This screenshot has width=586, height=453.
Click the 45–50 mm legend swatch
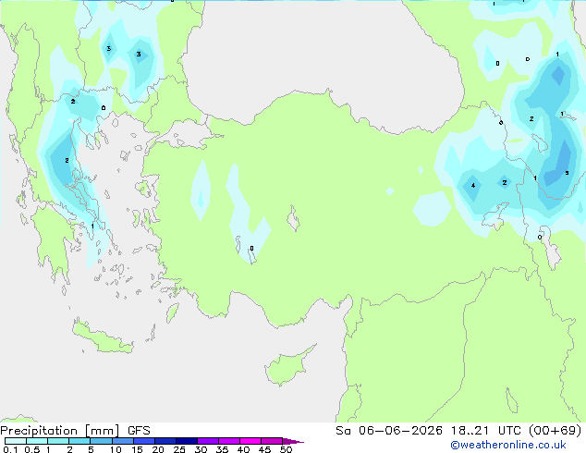click(272, 441)
